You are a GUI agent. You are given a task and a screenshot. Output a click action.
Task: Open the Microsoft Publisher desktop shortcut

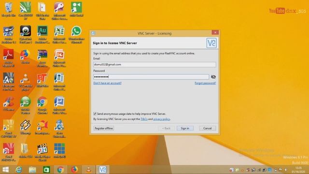coord(59,82)
